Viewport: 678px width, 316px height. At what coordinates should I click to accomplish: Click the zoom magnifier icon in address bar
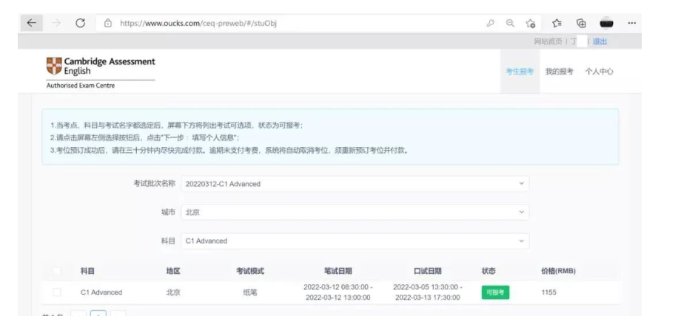510,24
